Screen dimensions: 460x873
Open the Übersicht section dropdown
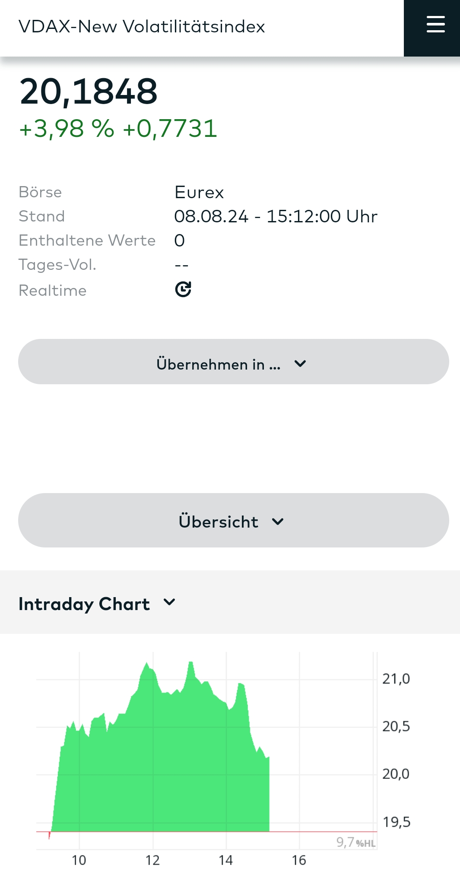pos(233,521)
